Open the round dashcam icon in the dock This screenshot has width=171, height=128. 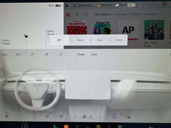click(x=77, y=127)
